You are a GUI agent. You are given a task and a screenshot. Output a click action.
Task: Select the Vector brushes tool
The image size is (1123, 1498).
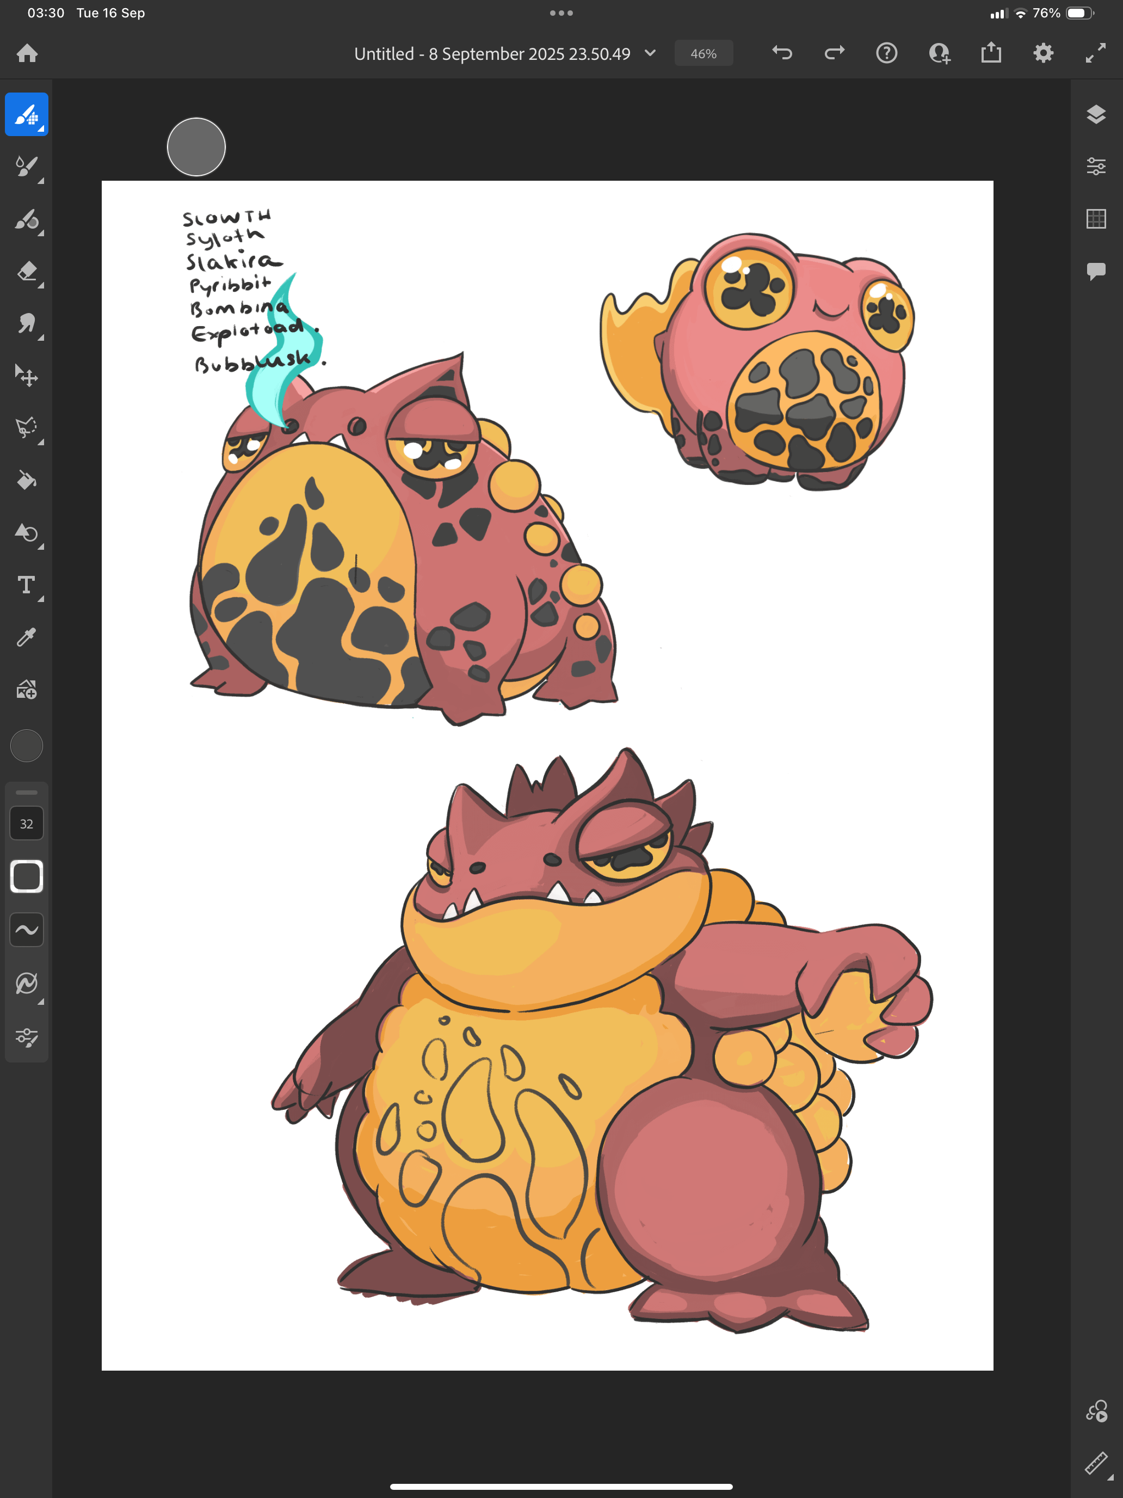(27, 219)
